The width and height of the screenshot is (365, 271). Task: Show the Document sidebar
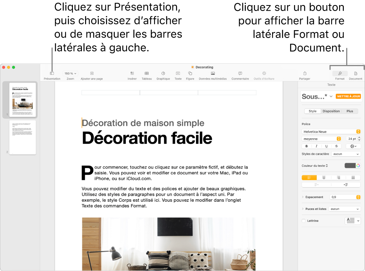(356, 74)
